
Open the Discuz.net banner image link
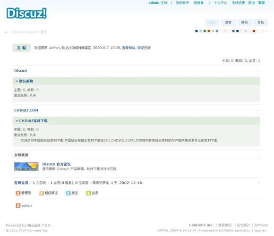point(26,167)
